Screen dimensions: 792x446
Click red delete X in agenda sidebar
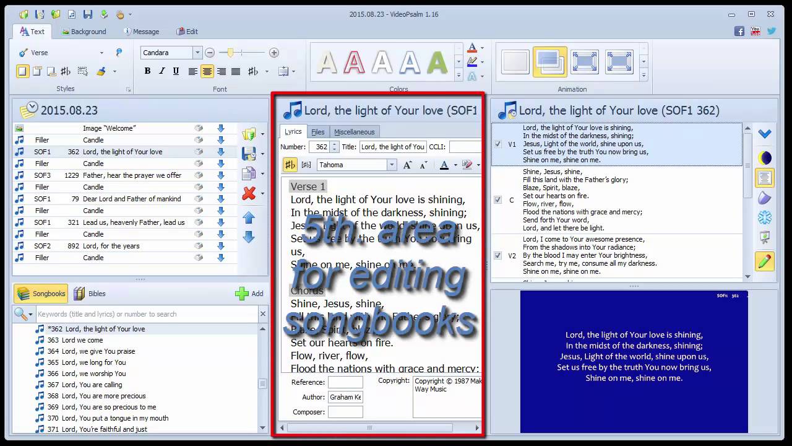(249, 193)
